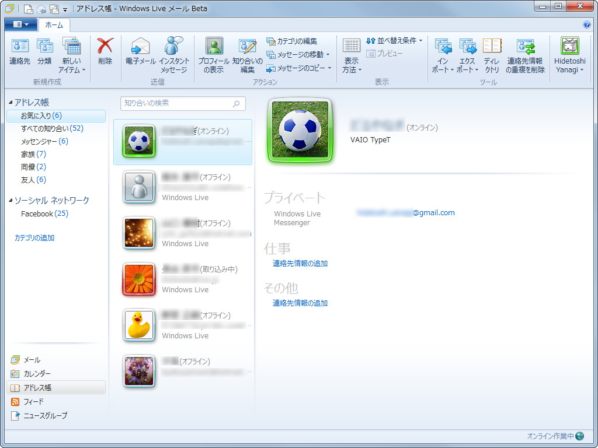Click the gmail.com address link
The height and width of the screenshot is (448, 598).
coord(406,213)
